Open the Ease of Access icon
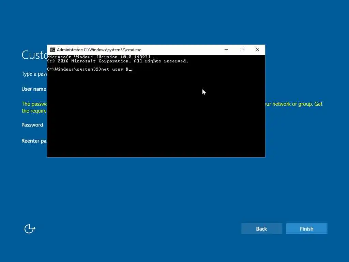This screenshot has width=349, height=262. (x=30, y=229)
